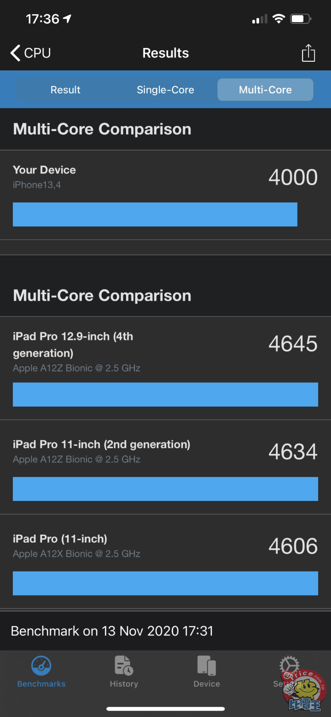Switch to the Result segment
Image resolution: width=331 pixels, height=717 pixels.
[65, 90]
